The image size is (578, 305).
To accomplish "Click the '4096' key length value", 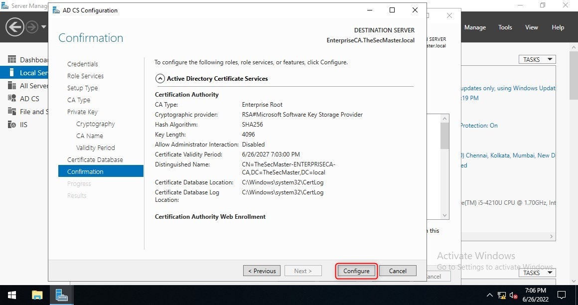I will tap(249, 134).
